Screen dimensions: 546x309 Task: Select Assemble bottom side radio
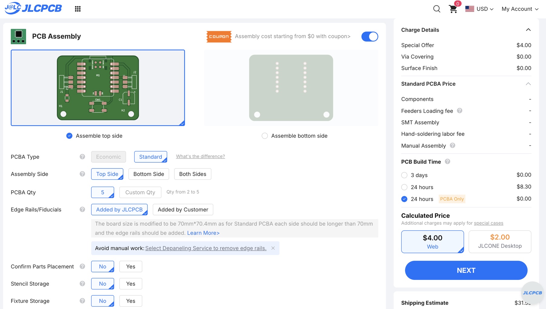point(265,136)
